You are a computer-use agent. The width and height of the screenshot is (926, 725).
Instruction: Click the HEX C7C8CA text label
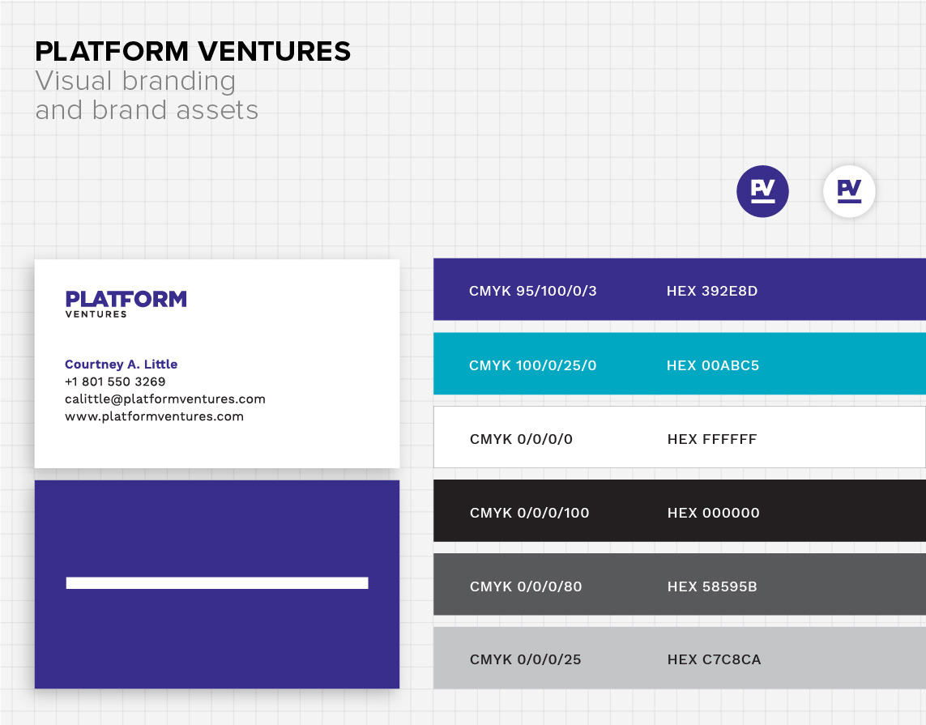(714, 660)
